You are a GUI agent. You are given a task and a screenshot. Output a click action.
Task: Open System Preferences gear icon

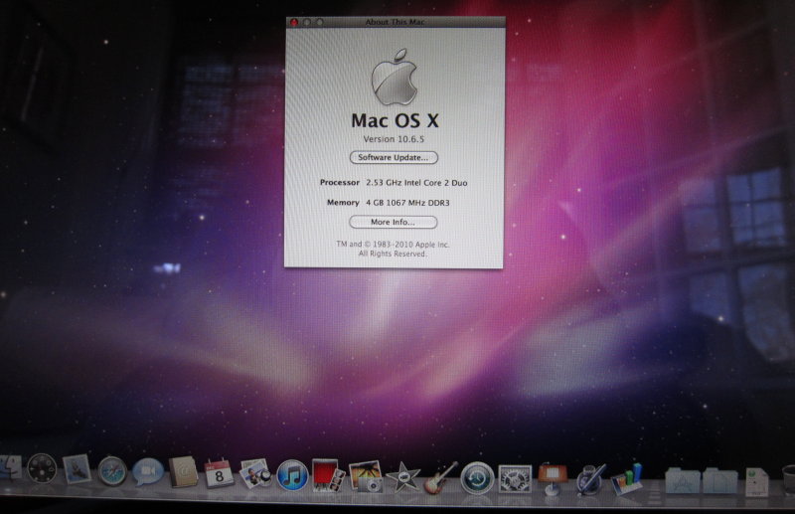coord(515,478)
